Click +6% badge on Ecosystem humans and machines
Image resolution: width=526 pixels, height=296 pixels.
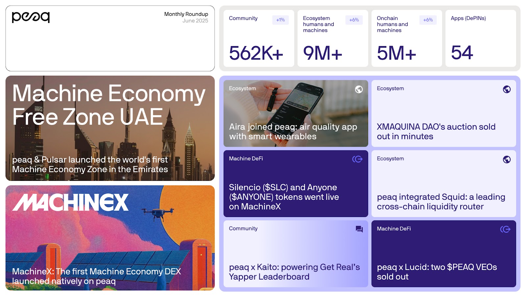[354, 20]
